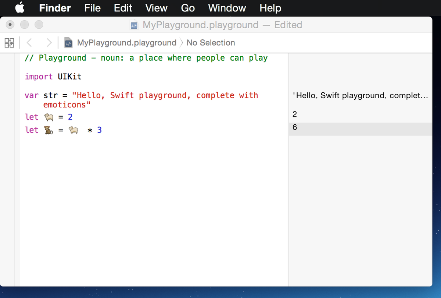Select the result row showing 6
Image resolution: width=441 pixels, height=298 pixels.
360,128
